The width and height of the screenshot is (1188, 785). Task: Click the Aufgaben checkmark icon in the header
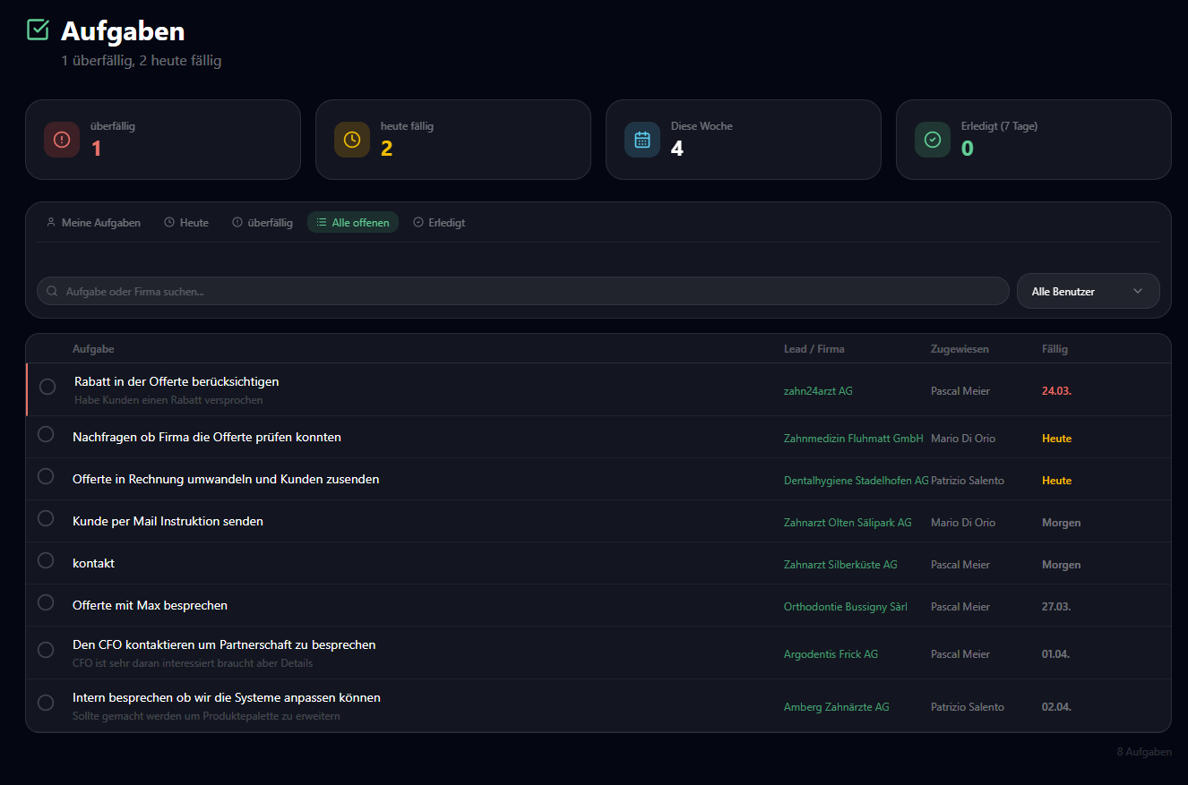pyautogui.click(x=38, y=30)
